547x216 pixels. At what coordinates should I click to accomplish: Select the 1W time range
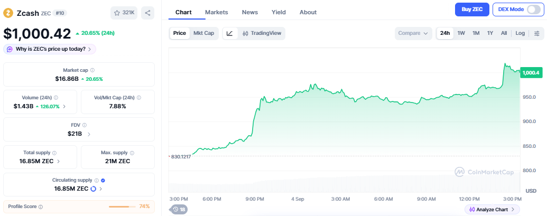coord(461,33)
